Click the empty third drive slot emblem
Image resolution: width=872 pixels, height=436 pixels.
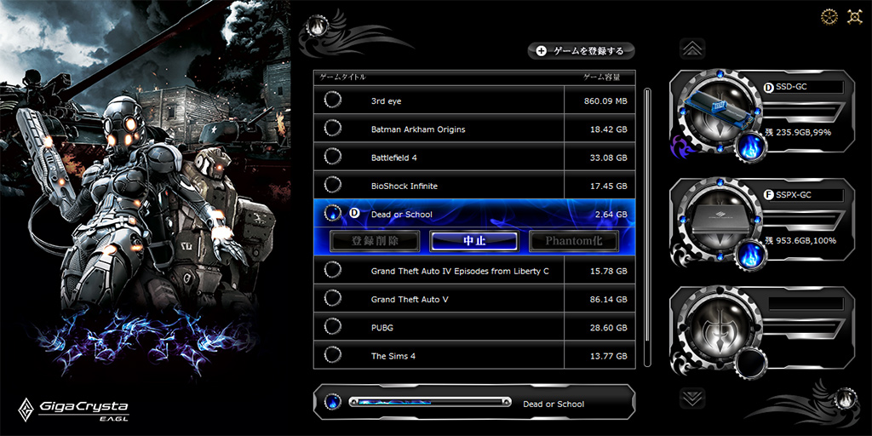(719, 329)
